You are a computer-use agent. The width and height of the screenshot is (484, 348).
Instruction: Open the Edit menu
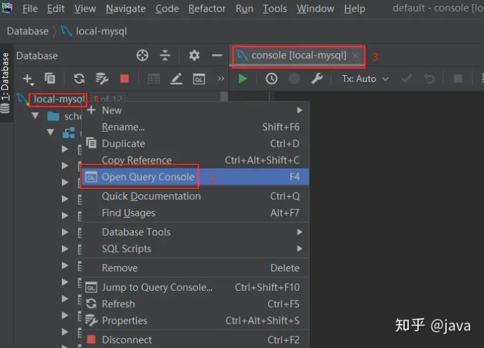56,9
